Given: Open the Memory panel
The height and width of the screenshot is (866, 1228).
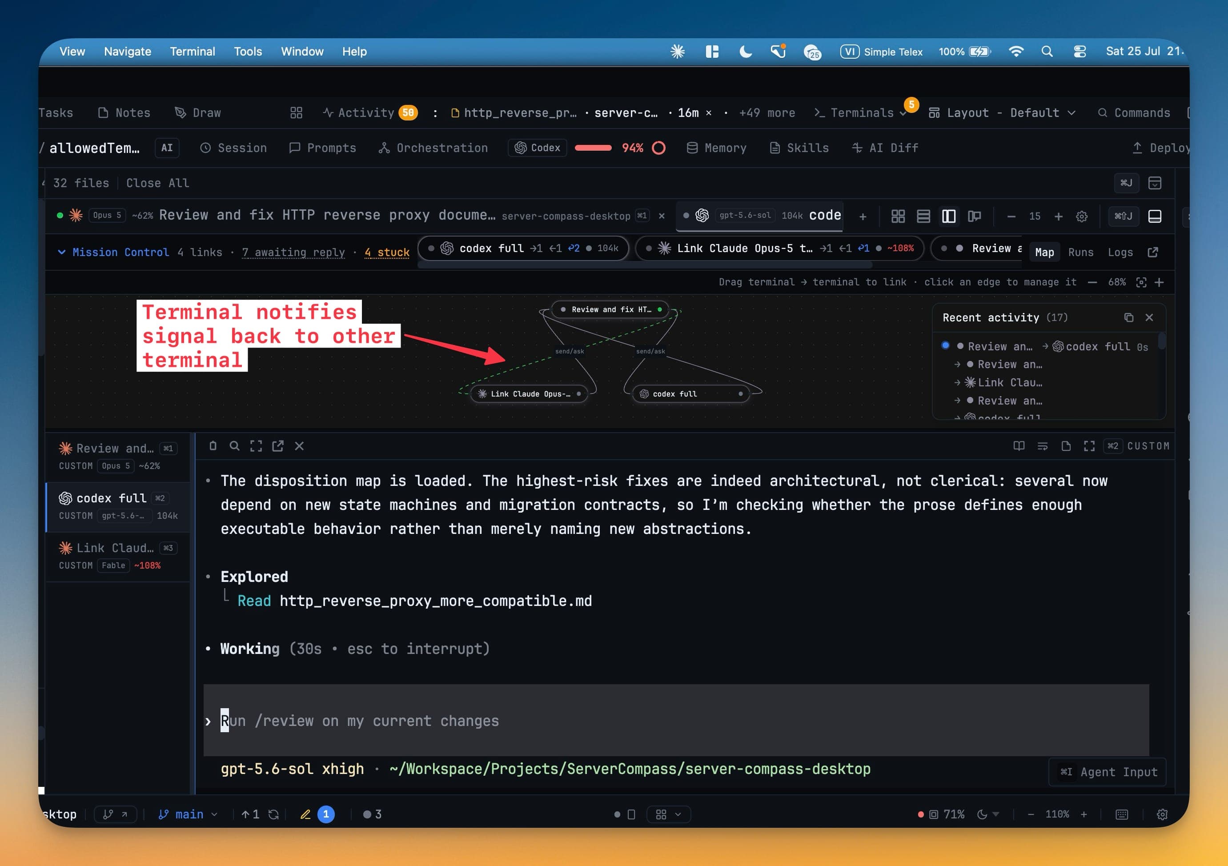Looking at the screenshot, I should [716, 148].
